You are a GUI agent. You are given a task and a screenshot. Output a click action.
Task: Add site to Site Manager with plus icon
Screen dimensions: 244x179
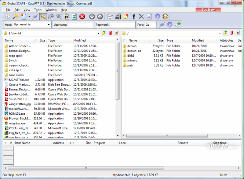pos(178,25)
